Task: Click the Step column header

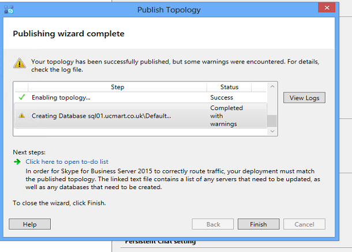Action: point(117,87)
